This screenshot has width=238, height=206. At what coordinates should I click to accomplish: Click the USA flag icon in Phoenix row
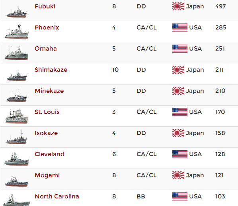point(180,27)
